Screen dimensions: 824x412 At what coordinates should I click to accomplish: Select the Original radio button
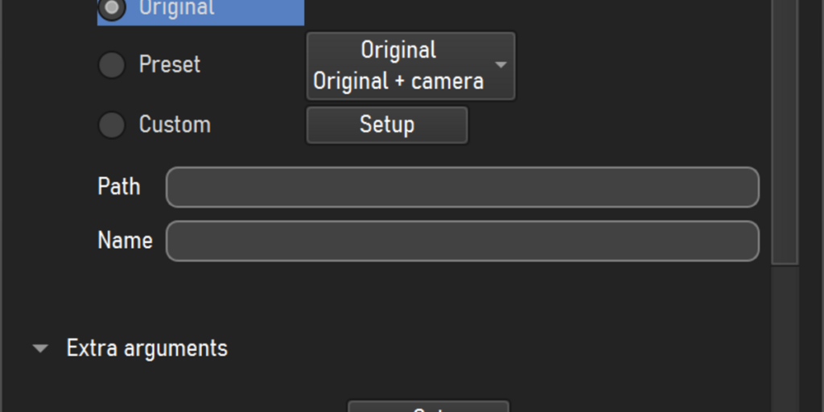click(x=111, y=8)
